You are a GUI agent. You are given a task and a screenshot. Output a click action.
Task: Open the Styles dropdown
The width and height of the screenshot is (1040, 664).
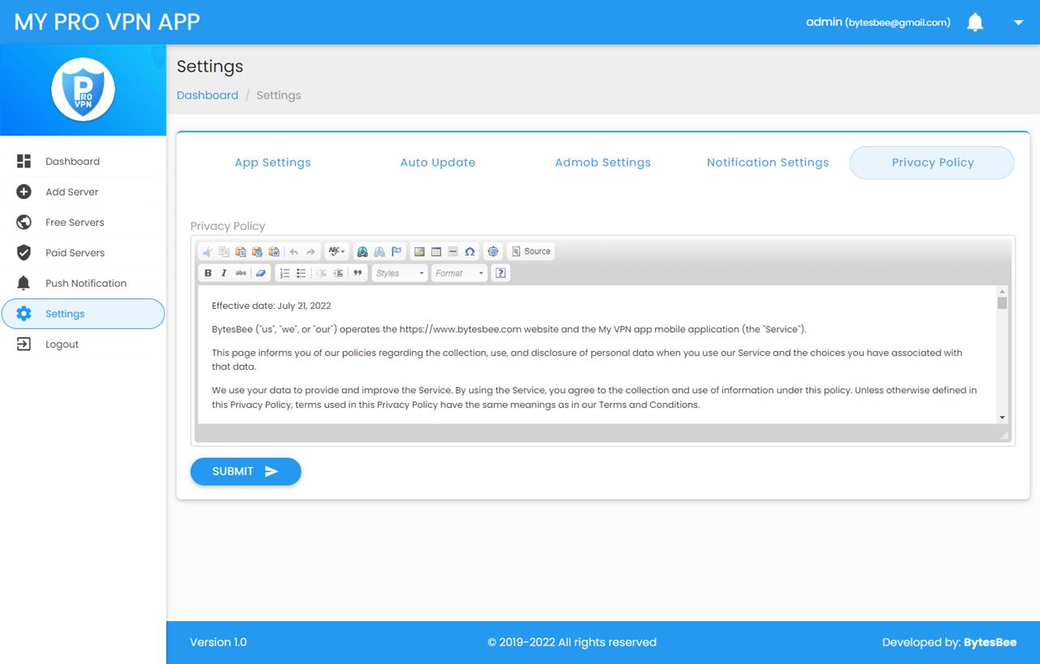point(400,274)
